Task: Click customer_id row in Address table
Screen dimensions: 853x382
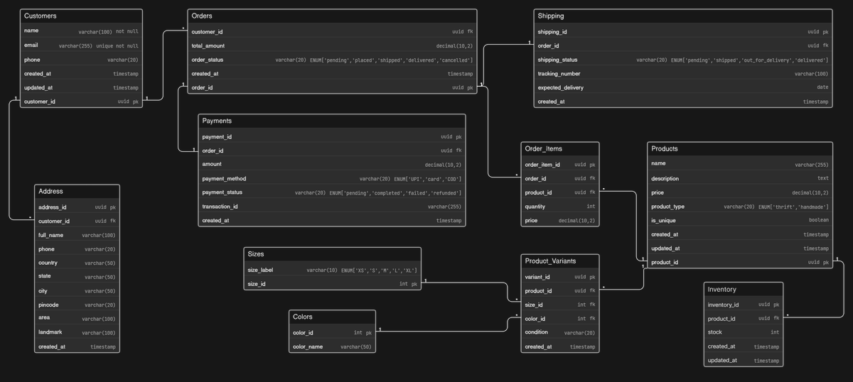Action: 77,221
